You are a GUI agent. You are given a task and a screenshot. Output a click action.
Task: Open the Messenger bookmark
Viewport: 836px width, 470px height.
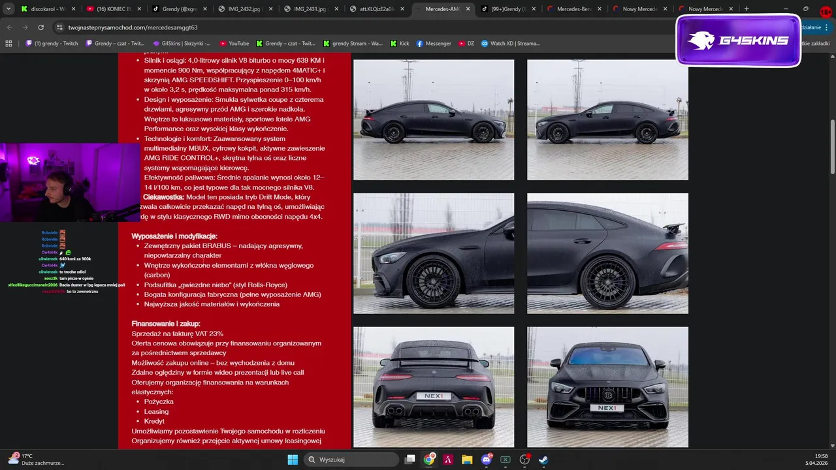434,43
